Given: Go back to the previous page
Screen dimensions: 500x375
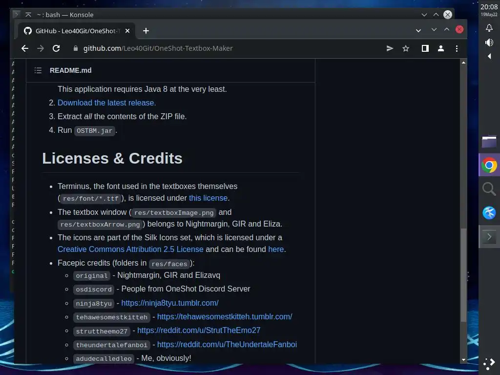Looking at the screenshot, I should tap(25, 48).
